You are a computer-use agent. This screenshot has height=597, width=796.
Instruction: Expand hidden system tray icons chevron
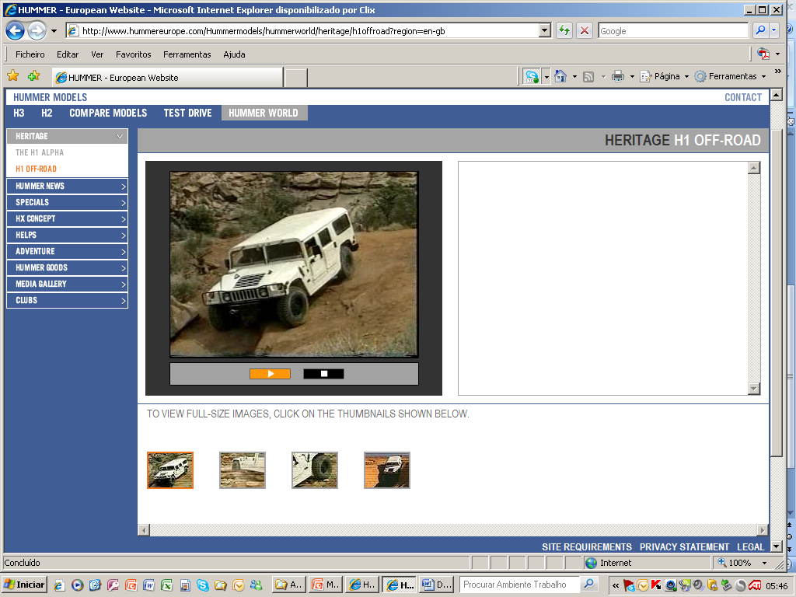(x=616, y=585)
